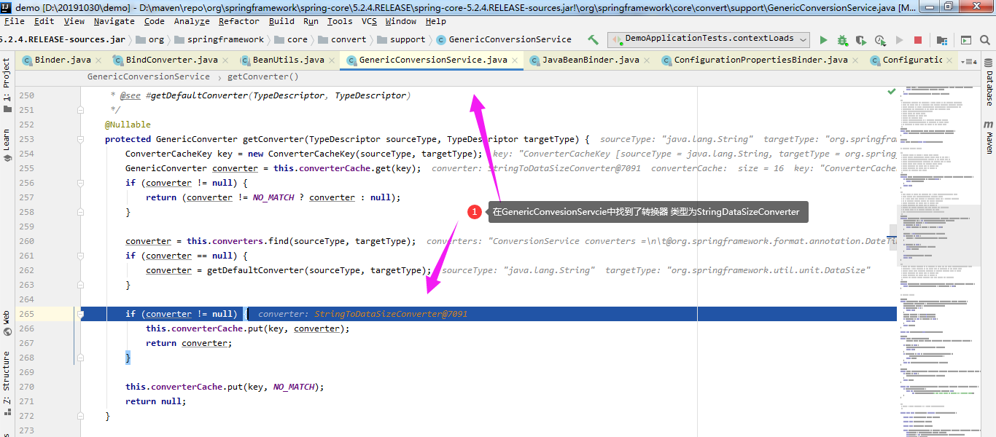Click the getDefaultConverter call on line 262
The image size is (996, 437).
click(255, 270)
